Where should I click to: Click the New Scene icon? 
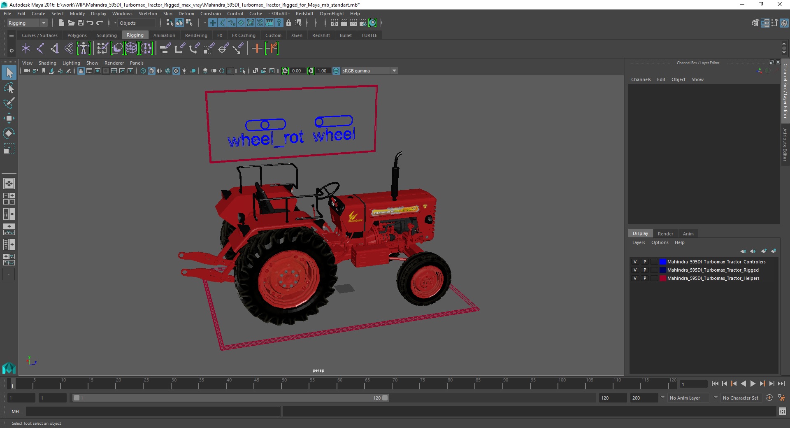pyautogui.click(x=61, y=23)
